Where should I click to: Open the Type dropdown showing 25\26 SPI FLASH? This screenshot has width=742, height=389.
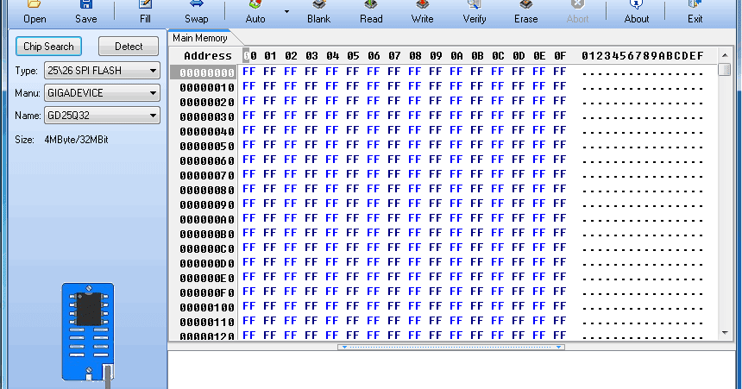pos(102,71)
